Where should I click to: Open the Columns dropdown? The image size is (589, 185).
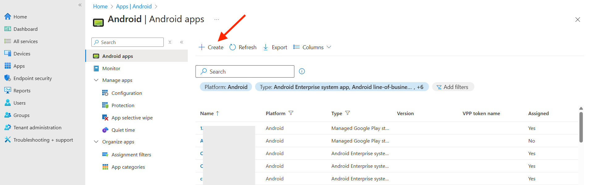coord(312,47)
